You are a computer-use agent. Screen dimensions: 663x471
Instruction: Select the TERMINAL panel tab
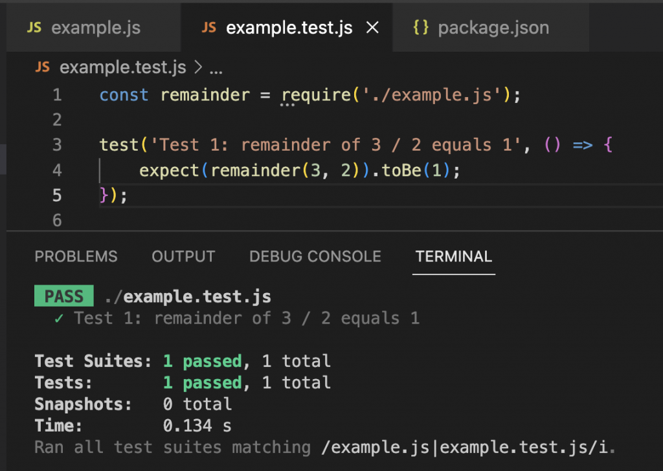[453, 257]
